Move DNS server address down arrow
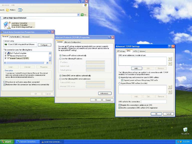The image size is (192, 144). [x=170, y=63]
